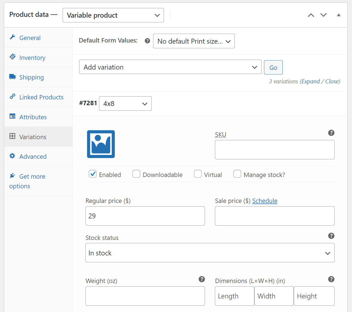Move Product data panel up arrow
Image resolution: width=352 pixels, height=312 pixels.
311,15
